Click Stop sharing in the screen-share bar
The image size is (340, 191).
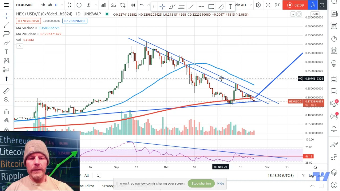click(201, 183)
